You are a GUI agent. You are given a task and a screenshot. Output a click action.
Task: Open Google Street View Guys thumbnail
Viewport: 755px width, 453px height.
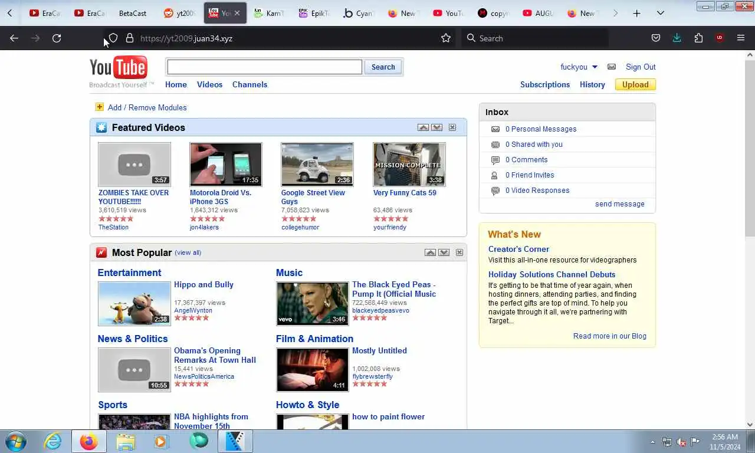317,165
